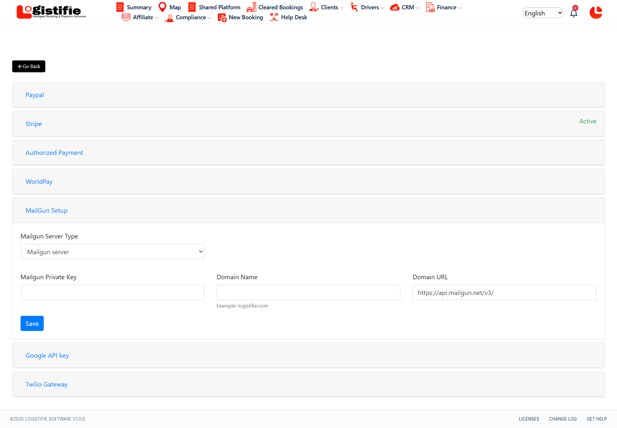Click the notification bell icon
Image resolution: width=617 pixels, height=428 pixels.
click(574, 13)
